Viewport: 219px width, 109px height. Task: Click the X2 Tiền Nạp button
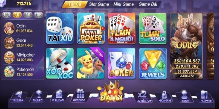142,96
